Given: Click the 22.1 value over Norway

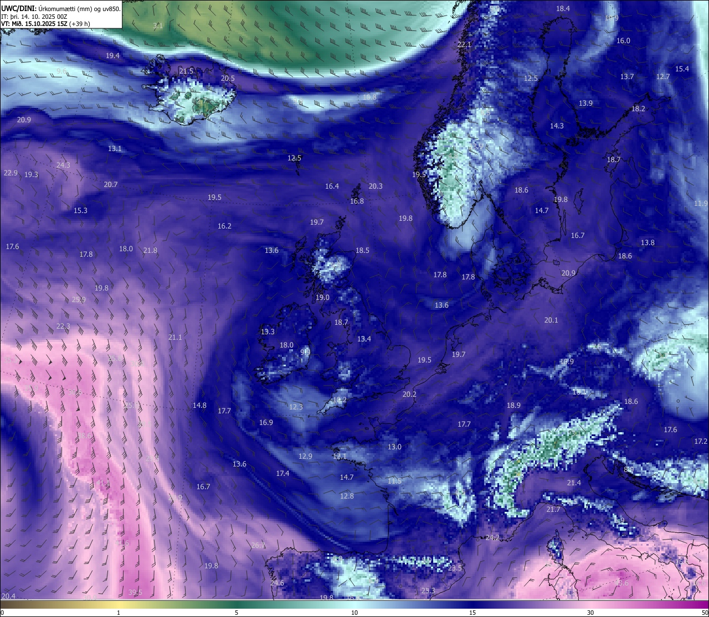Looking at the screenshot, I should 464,45.
